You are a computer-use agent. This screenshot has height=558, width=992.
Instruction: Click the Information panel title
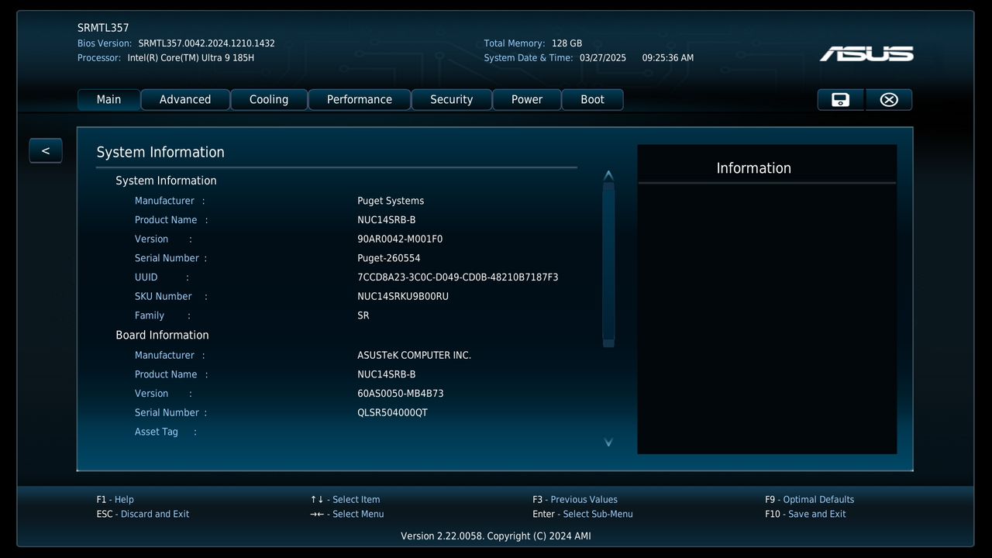(x=754, y=168)
